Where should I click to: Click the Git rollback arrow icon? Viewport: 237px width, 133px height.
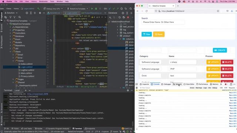(x=126, y=9)
